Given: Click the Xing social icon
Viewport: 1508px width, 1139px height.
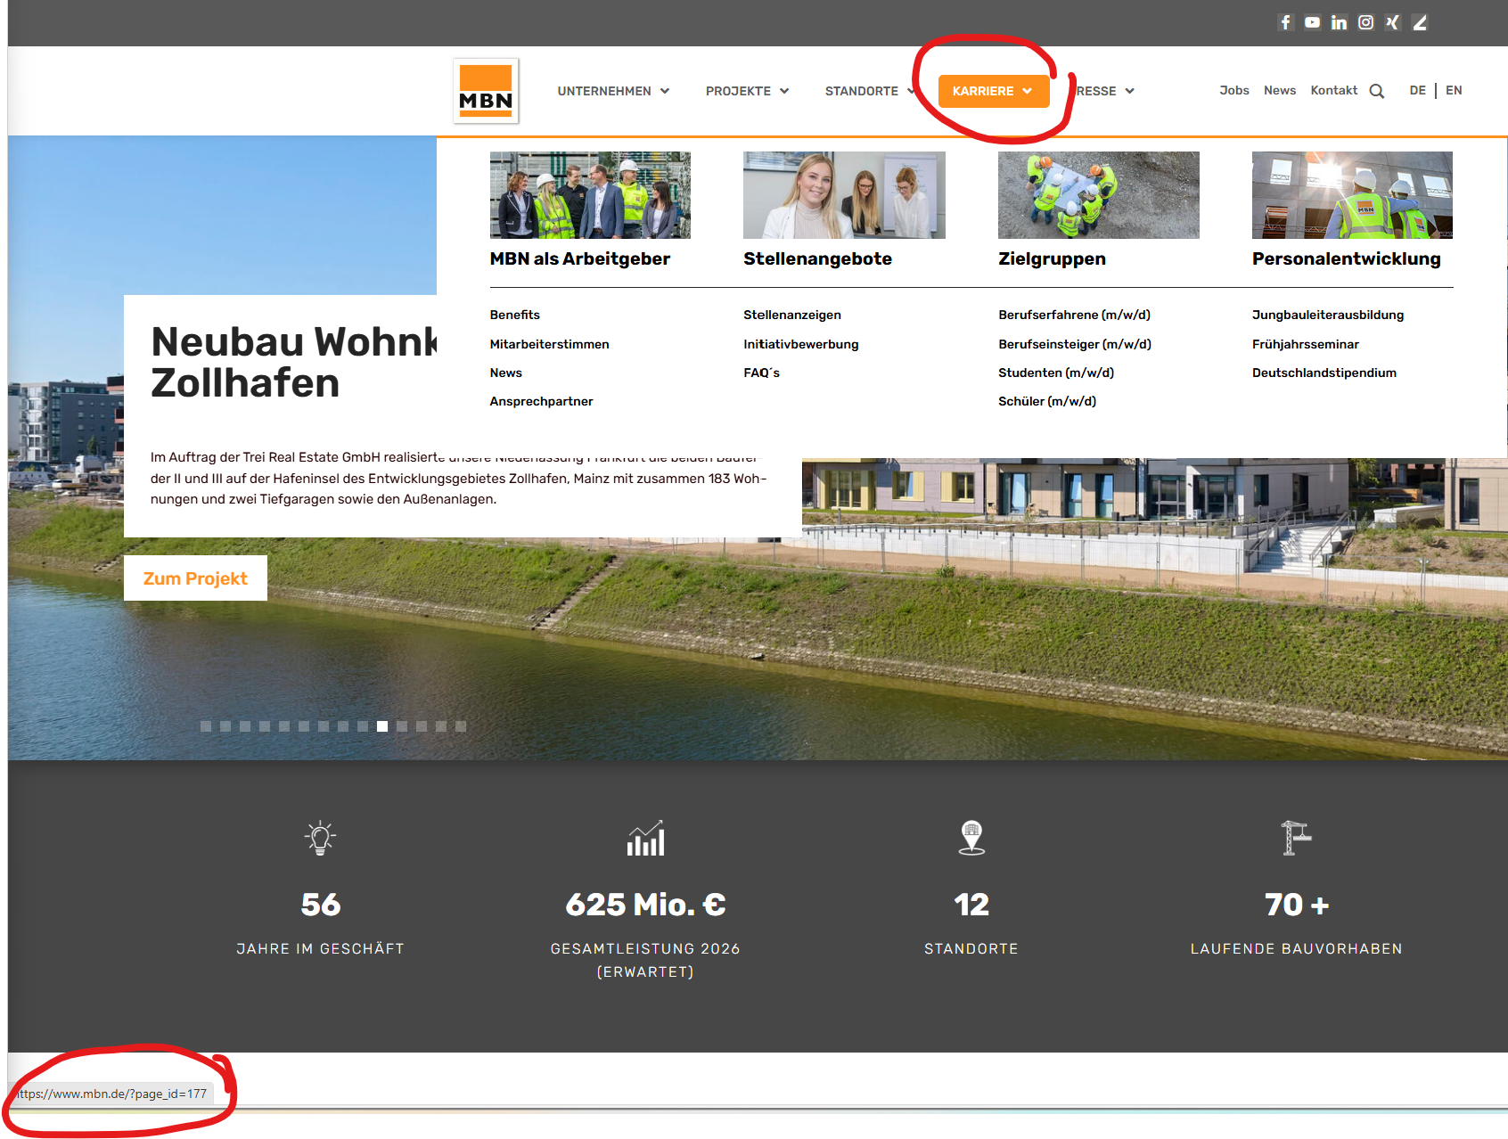Looking at the screenshot, I should tap(1392, 22).
